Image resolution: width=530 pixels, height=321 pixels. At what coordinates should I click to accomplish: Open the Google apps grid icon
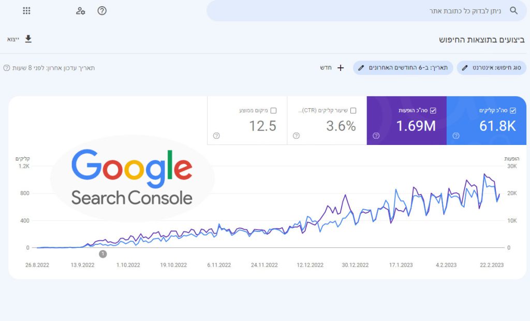(26, 11)
